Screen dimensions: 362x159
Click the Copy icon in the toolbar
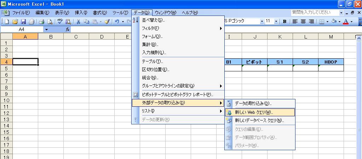[86, 22]
